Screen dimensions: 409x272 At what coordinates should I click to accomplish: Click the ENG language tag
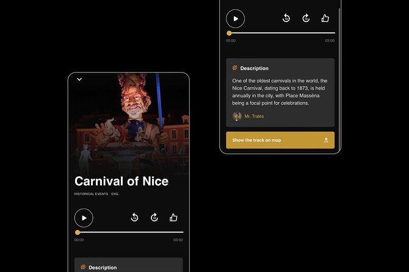click(115, 194)
